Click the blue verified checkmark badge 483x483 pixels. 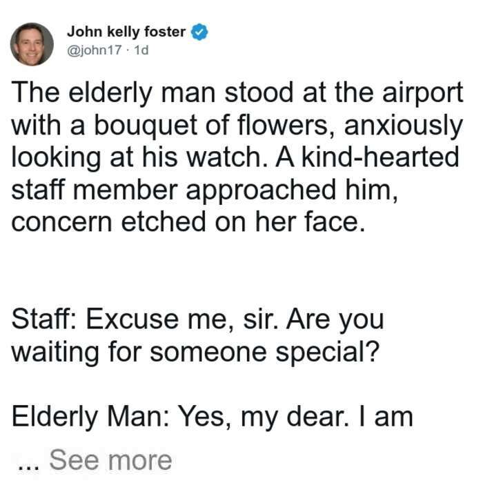pyautogui.click(x=199, y=32)
